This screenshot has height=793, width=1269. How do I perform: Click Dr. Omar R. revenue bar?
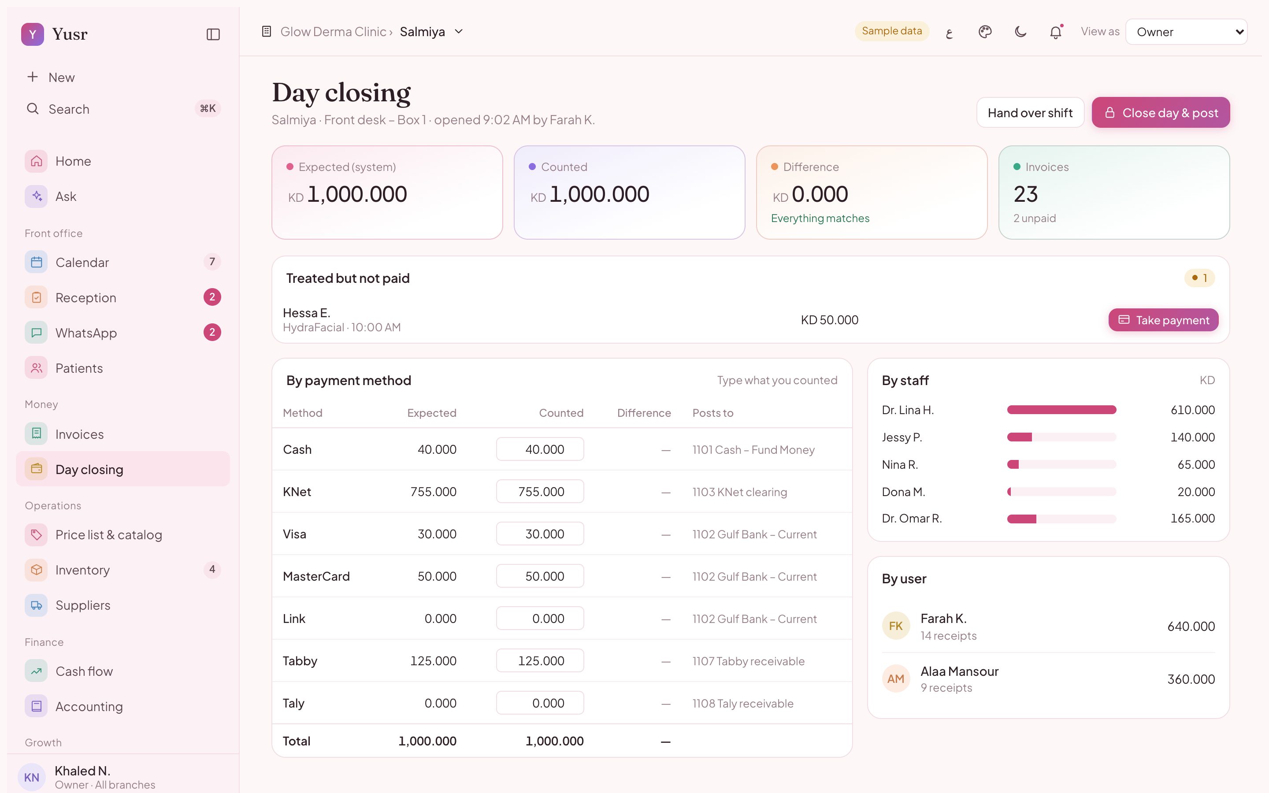pyautogui.click(x=1061, y=519)
